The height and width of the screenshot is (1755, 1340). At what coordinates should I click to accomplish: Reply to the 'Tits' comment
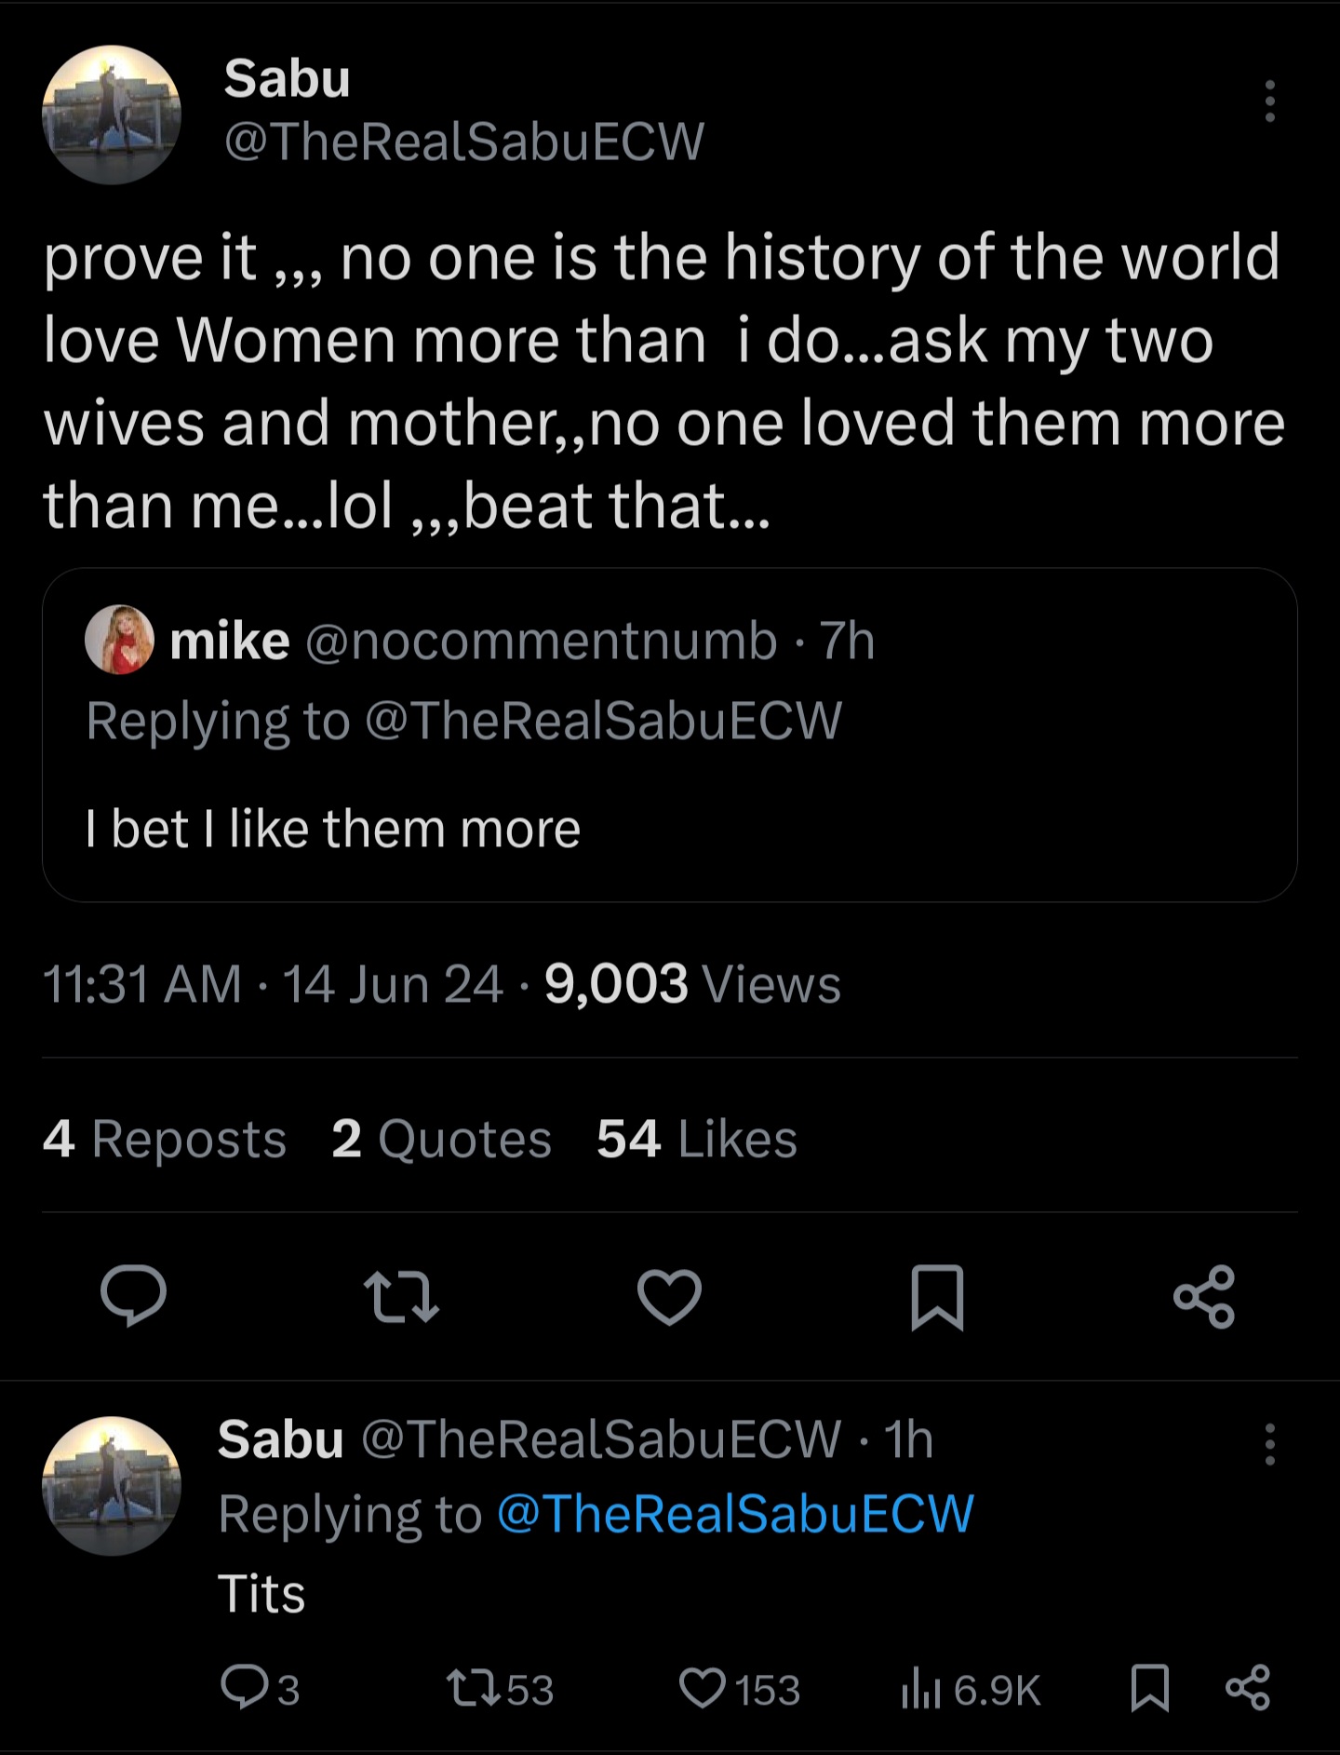pos(244,1688)
